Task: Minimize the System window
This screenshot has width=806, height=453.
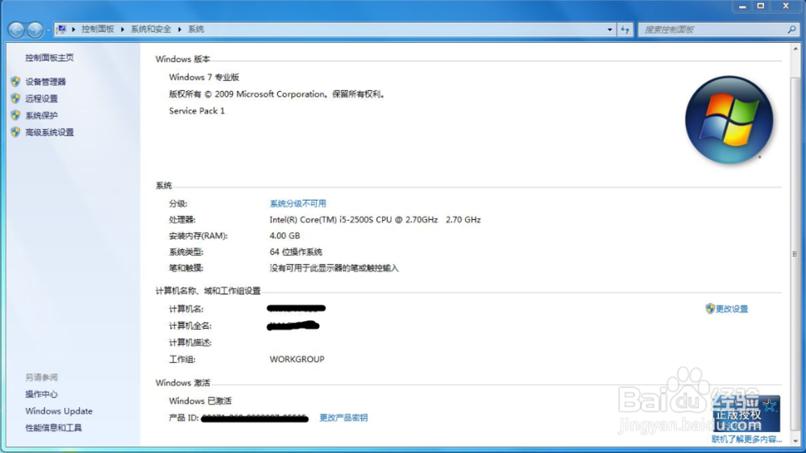Action: click(x=742, y=6)
